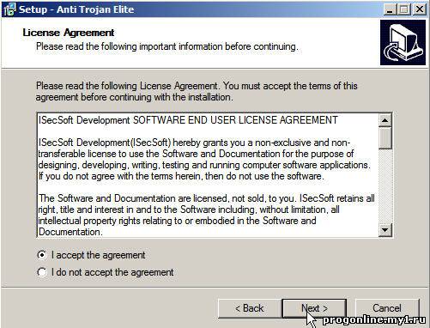Continue installation with Next button
Image resolution: width=430 pixels, height=328 pixels.
click(x=314, y=308)
